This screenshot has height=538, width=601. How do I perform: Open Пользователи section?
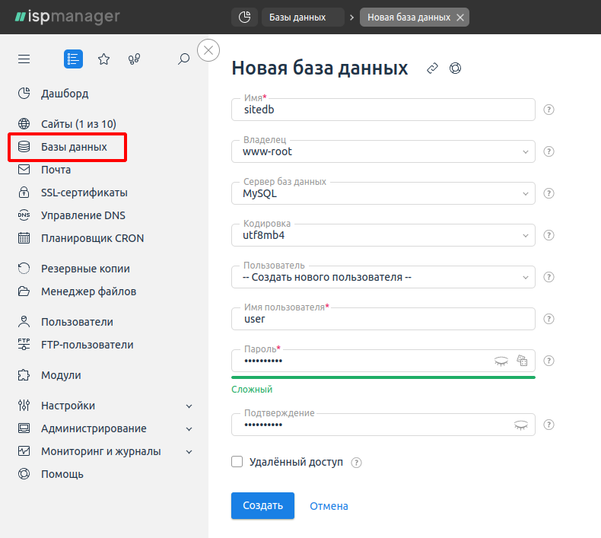pos(77,322)
